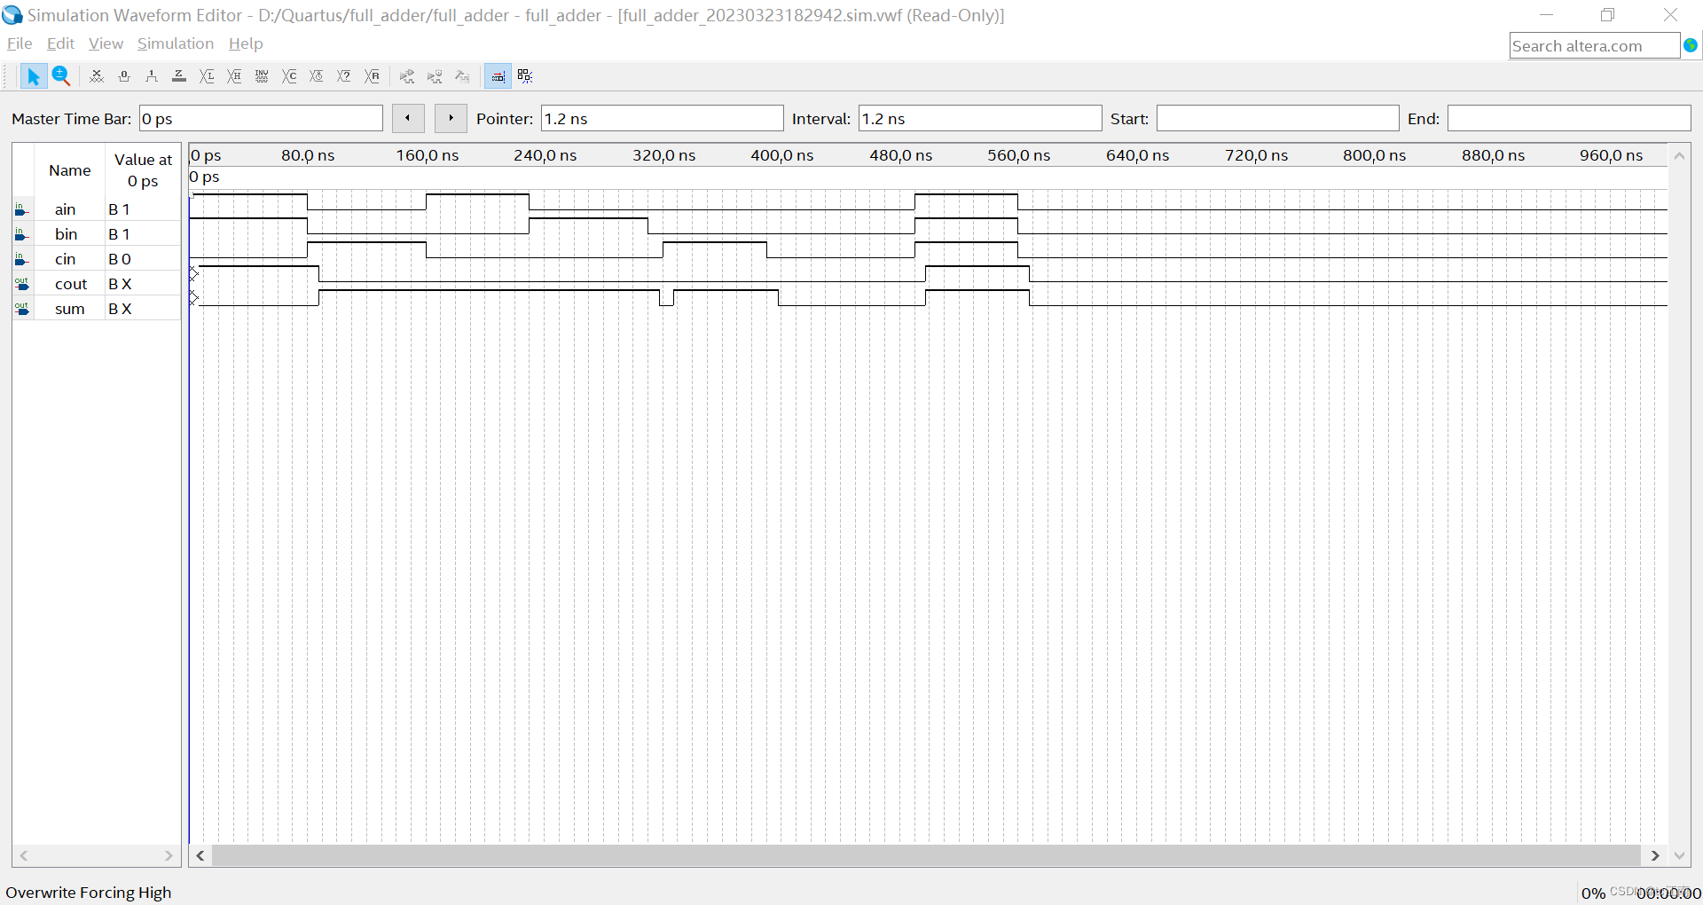Viewport: 1703px width, 905px height.
Task: Invert the selected waveform (INV)
Action: [x=262, y=76]
